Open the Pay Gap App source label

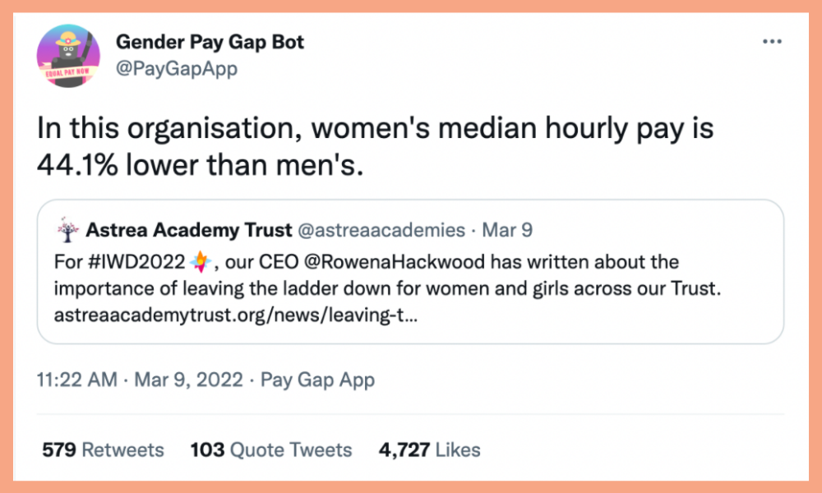point(317,380)
